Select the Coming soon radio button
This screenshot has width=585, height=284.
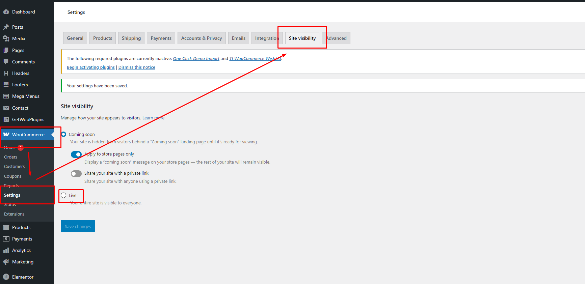[63, 134]
